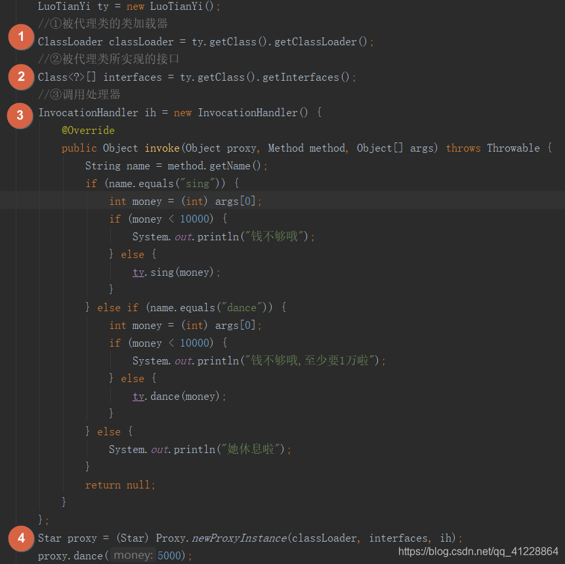Click the '她休息啦' println string

[251, 449]
